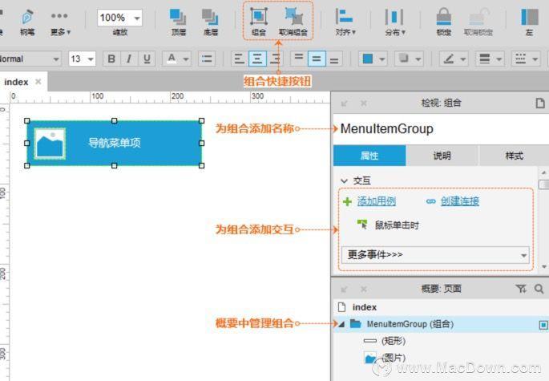Align text left
This screenshot has height=381, width=549.
240,59
